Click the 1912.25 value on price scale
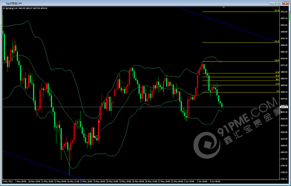This screenshot has width=291, height=186. pyautogui.click(x=284, y=12)
